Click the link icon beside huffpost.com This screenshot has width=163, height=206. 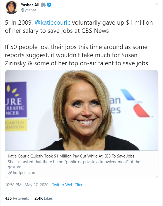click(10, 173)
